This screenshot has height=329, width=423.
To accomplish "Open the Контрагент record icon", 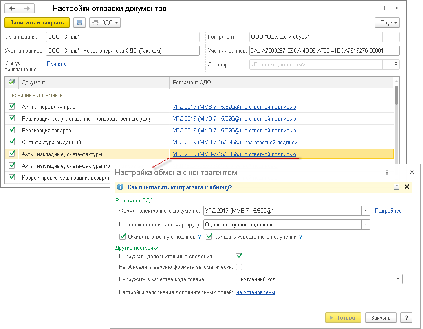I will point(395,37).
